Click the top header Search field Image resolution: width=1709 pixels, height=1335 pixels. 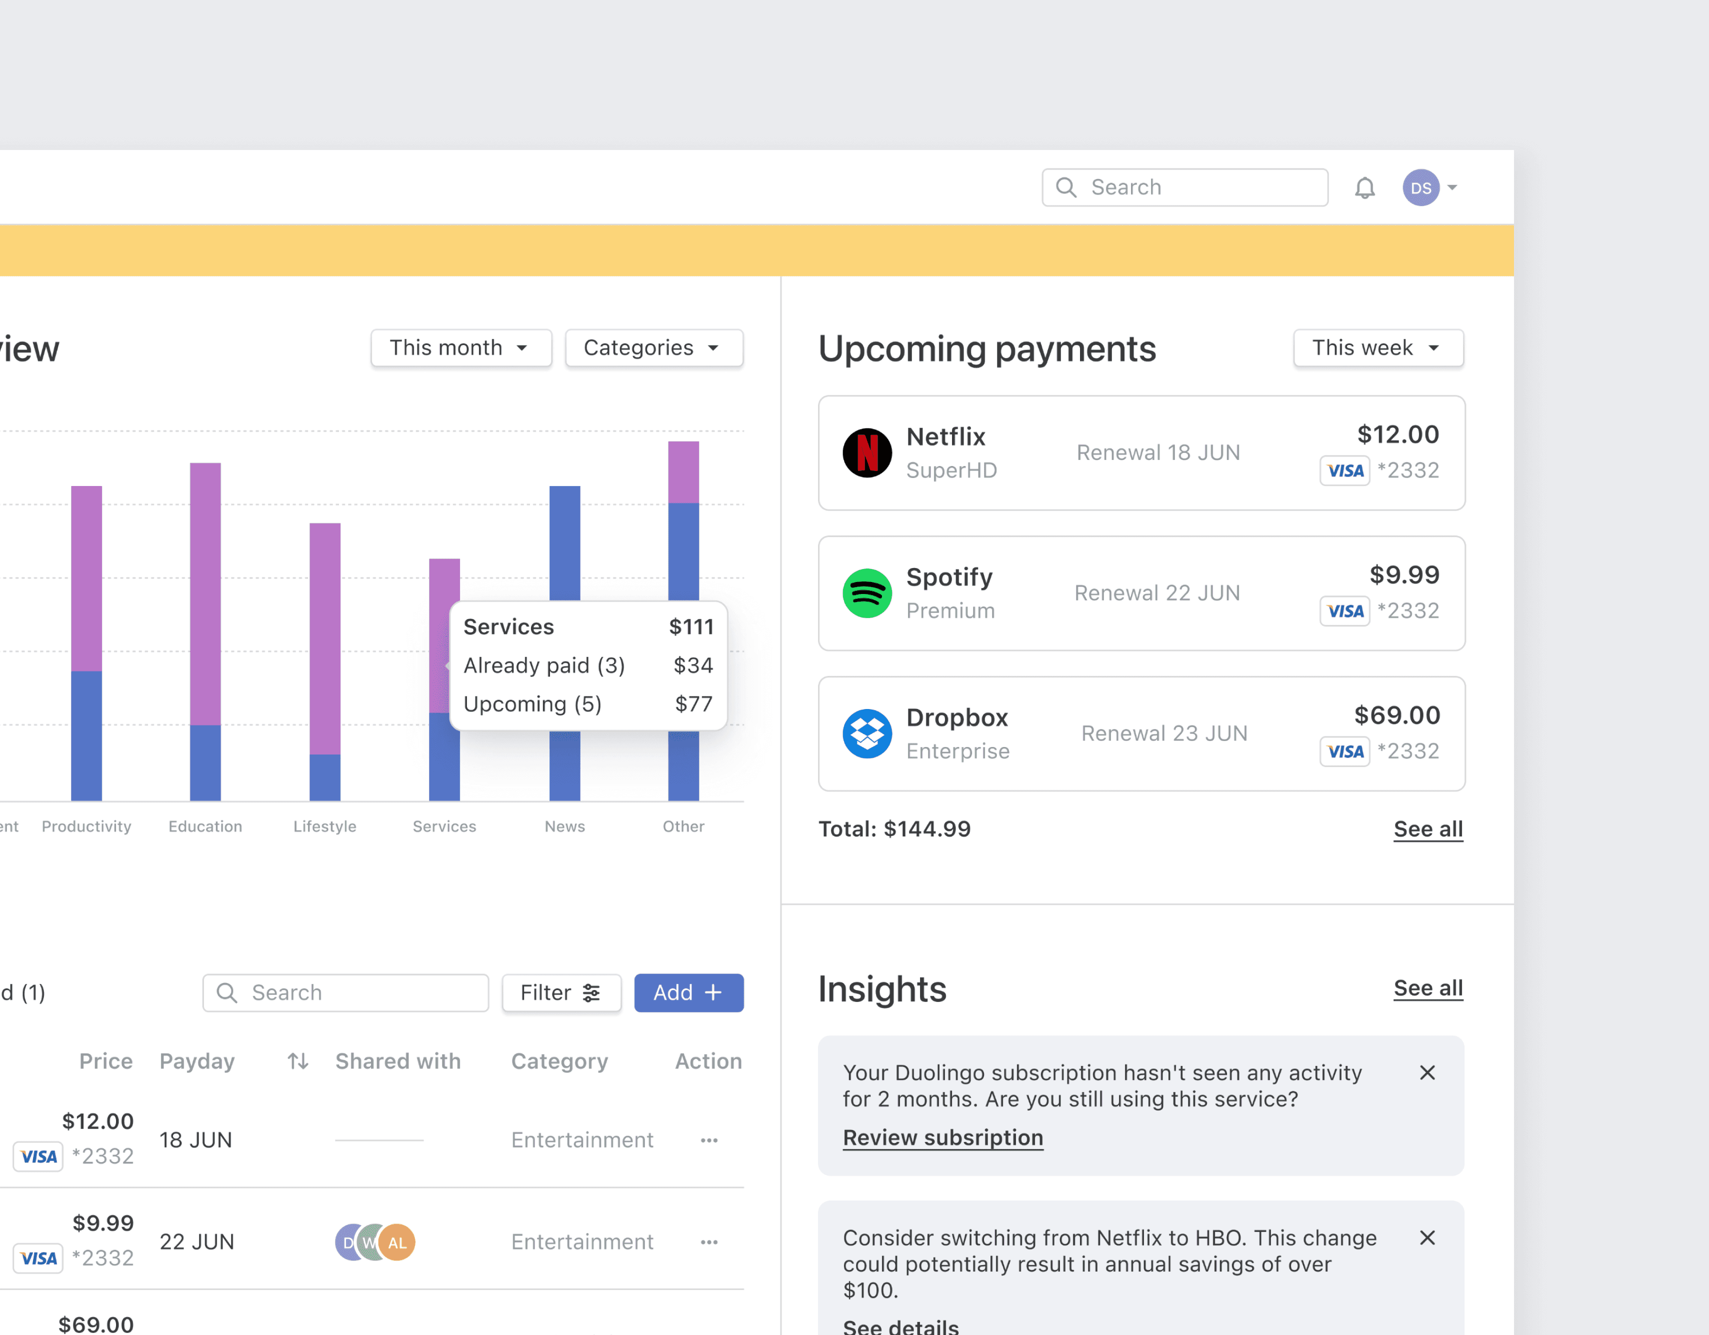click(x=1184, y=188)
